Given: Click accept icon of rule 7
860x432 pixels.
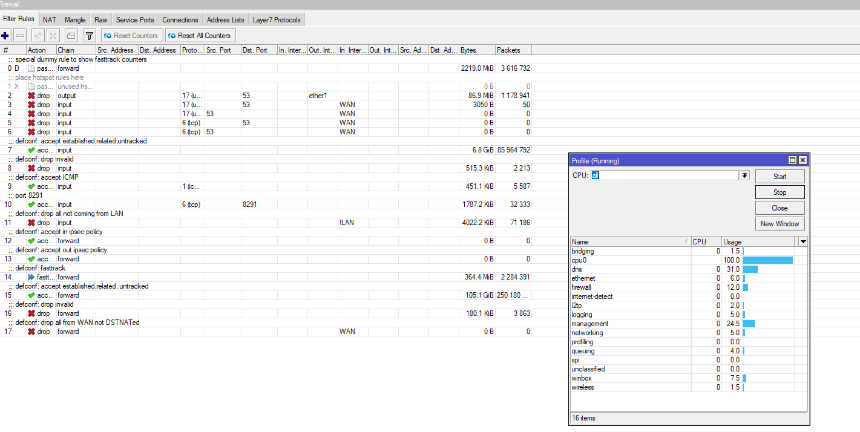Looking at the screenshot, I should [31, 150].
